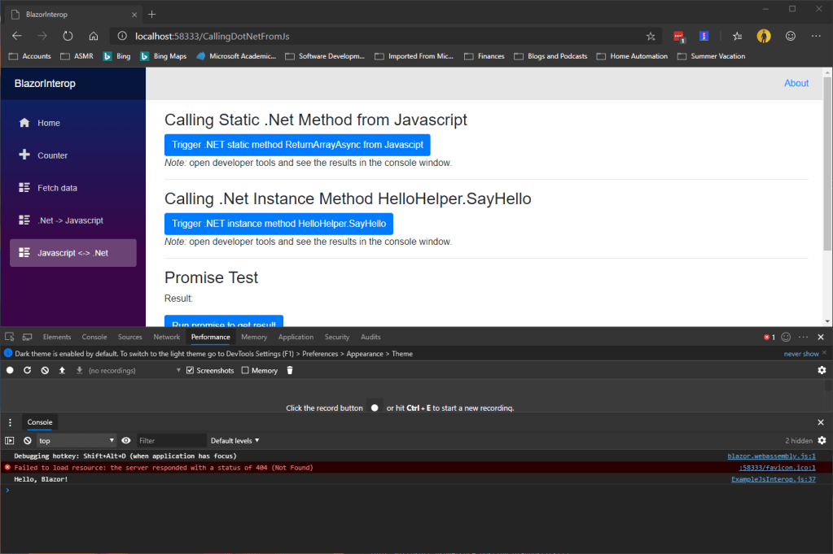Switch to the Network tab in DevTools

pyautogui.click(x=166, y=337)
